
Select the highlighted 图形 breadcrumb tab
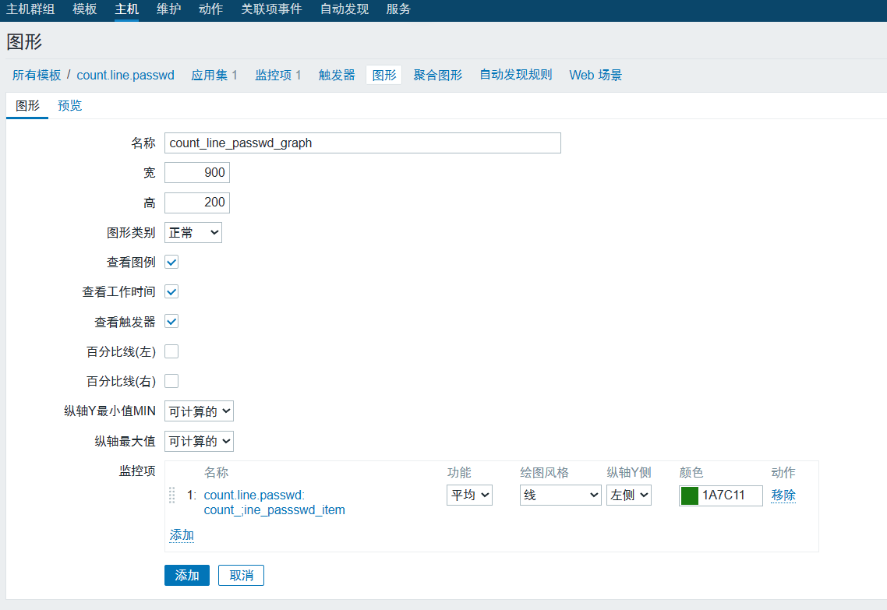coord(384,76)
